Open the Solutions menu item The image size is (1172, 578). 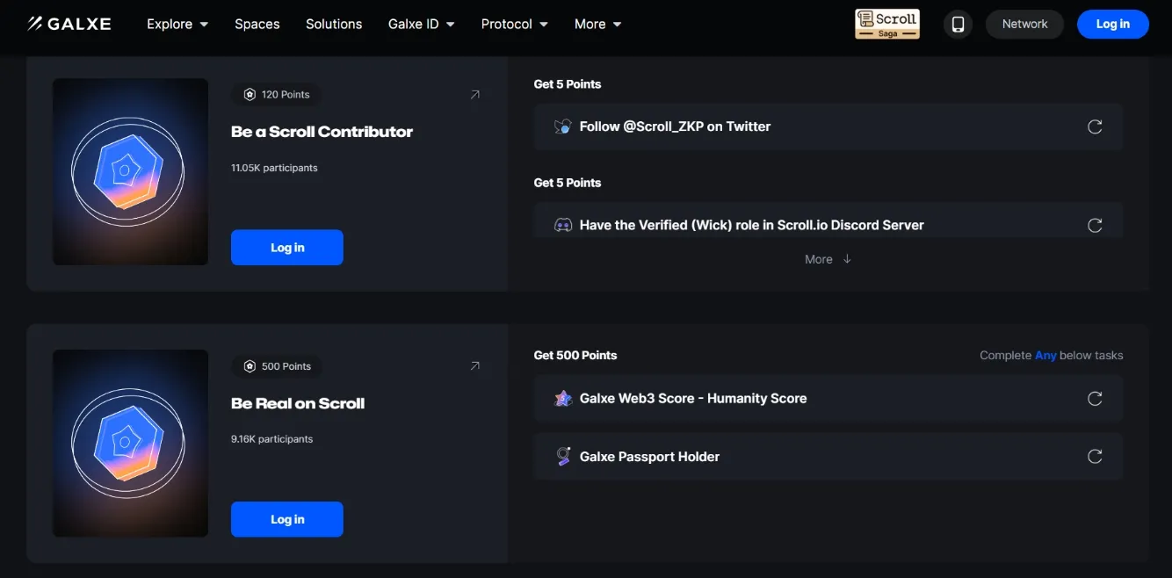334,25
